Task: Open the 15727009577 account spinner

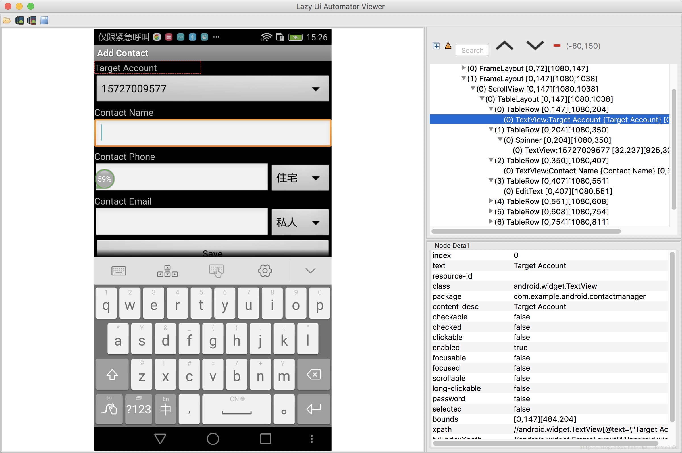Action: point(213,88)
